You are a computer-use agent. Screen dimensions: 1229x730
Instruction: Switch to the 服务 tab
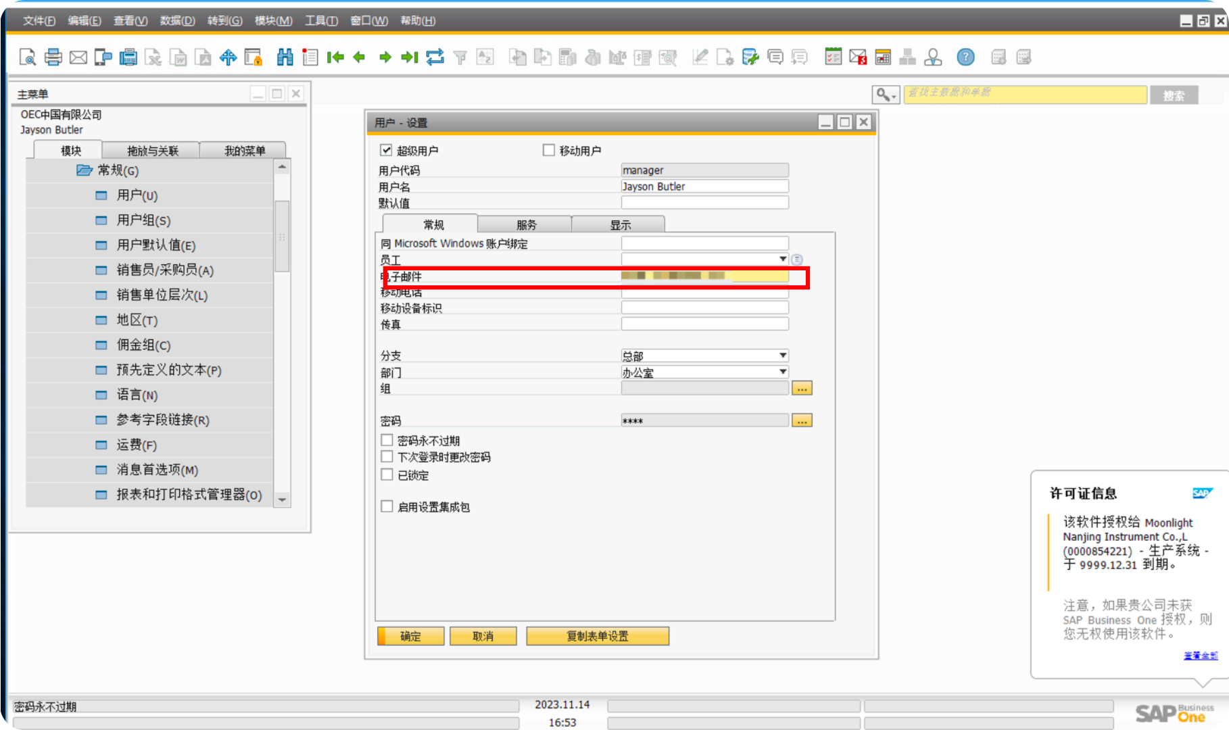(x=525, y=224)
